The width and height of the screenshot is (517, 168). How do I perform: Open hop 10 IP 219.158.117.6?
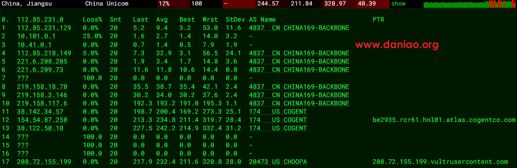click(x=42, y=103)
